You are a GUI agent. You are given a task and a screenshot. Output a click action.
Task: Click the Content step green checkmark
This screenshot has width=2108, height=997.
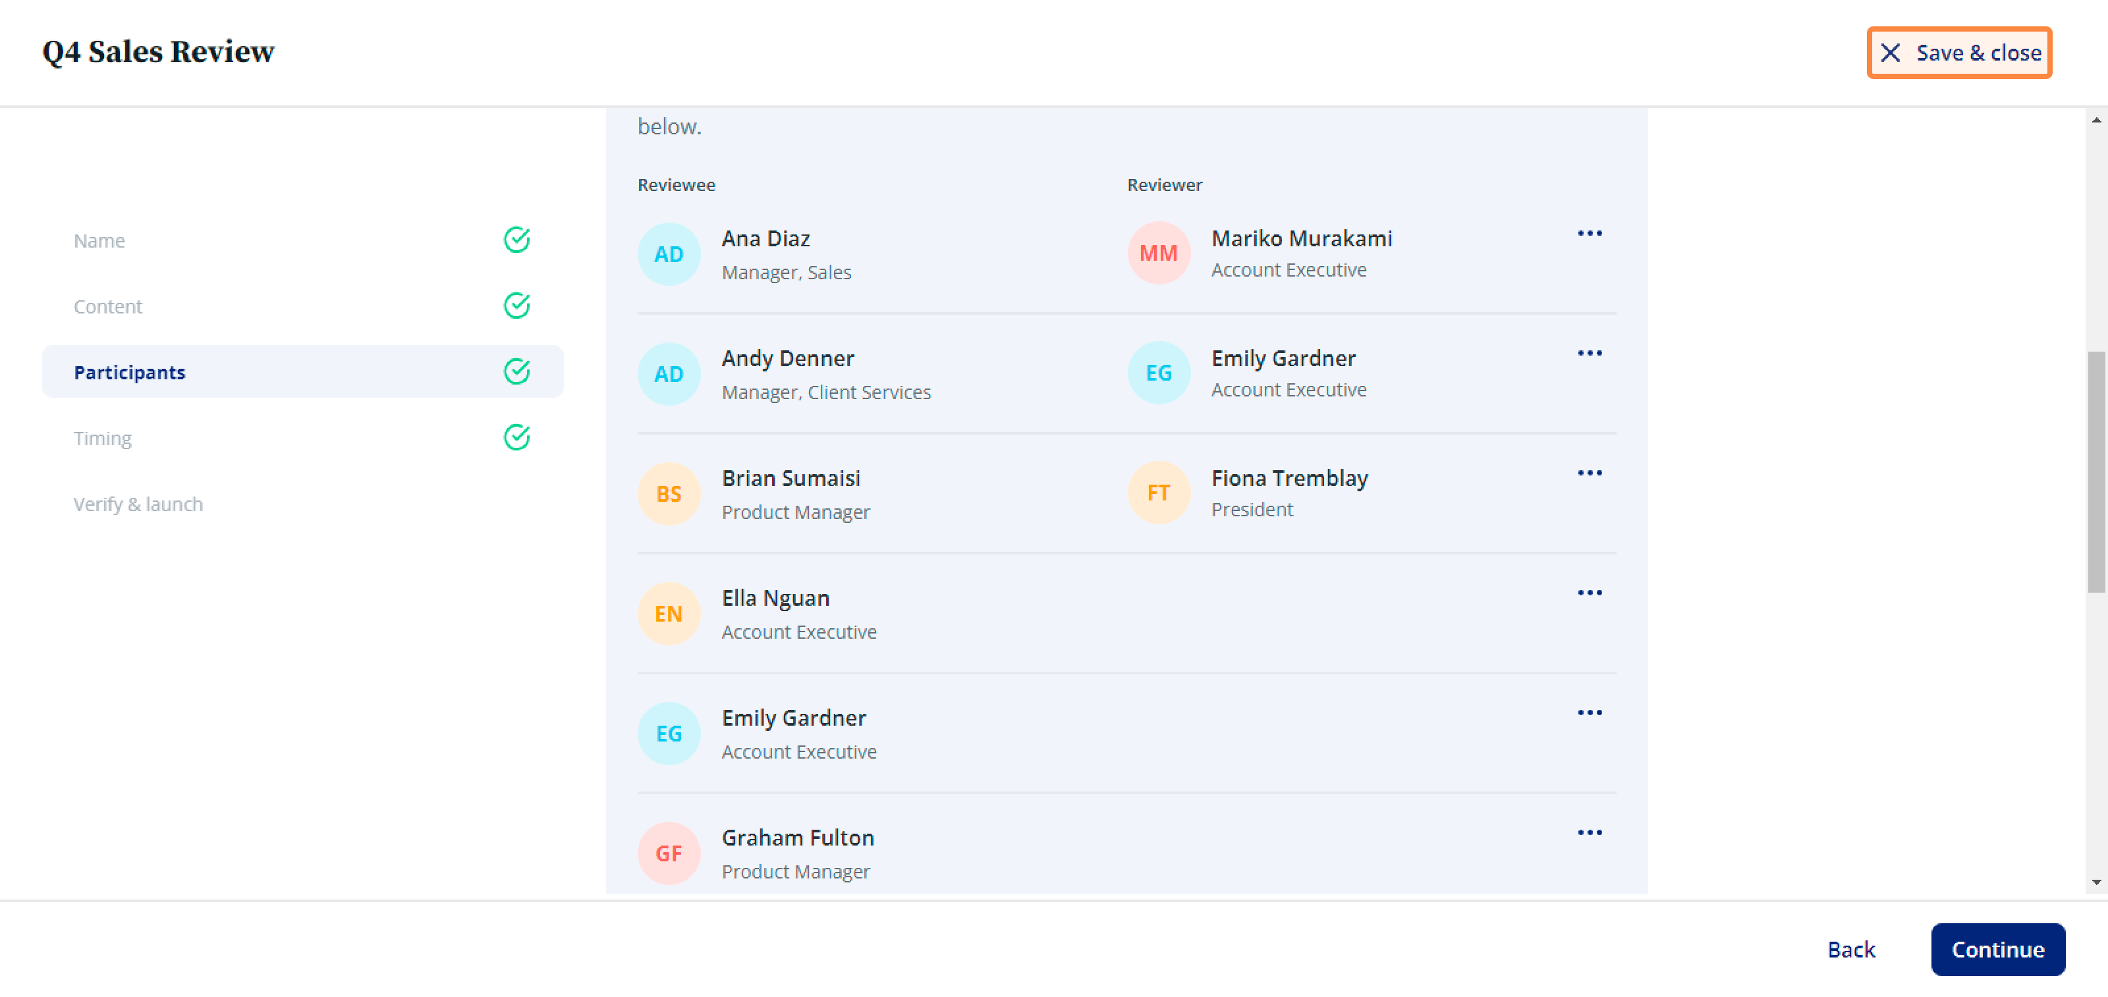[516, 306]
